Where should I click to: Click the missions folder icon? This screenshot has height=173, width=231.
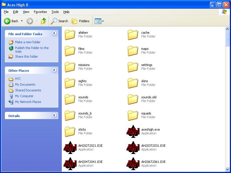tap(70, 67)
